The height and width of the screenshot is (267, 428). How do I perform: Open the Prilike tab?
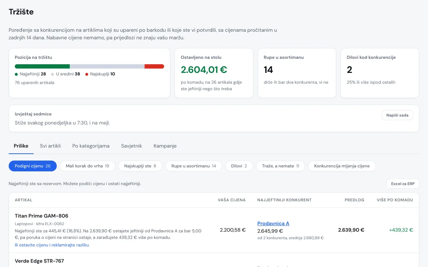[x=21, y=146]
